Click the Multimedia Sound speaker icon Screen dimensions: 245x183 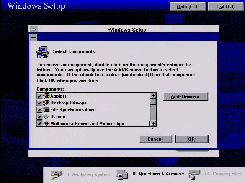[46, 124]
